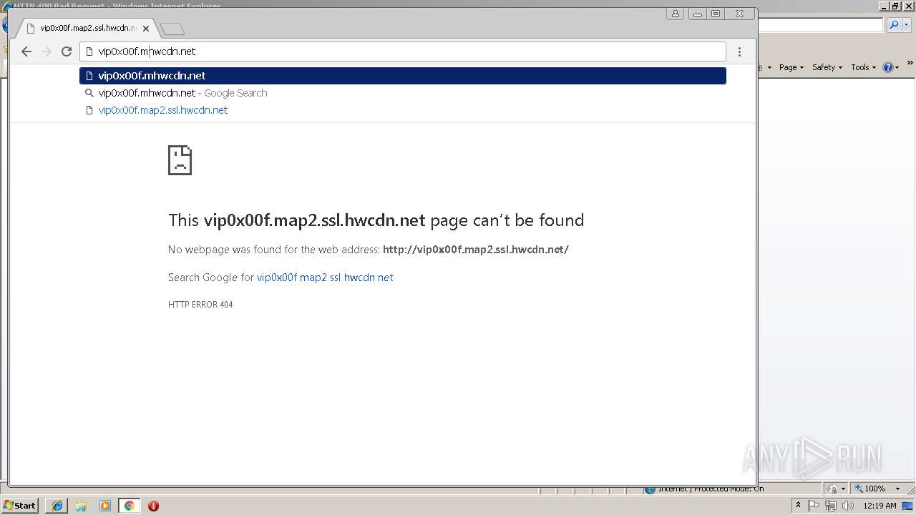
Task: Show hidden system tray icons
Action: [798, 505]
